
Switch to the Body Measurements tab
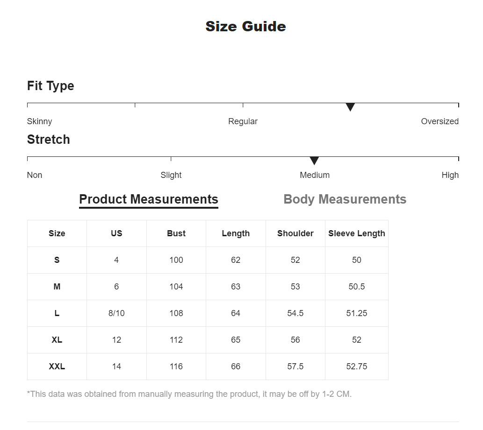tap(345, 199)
